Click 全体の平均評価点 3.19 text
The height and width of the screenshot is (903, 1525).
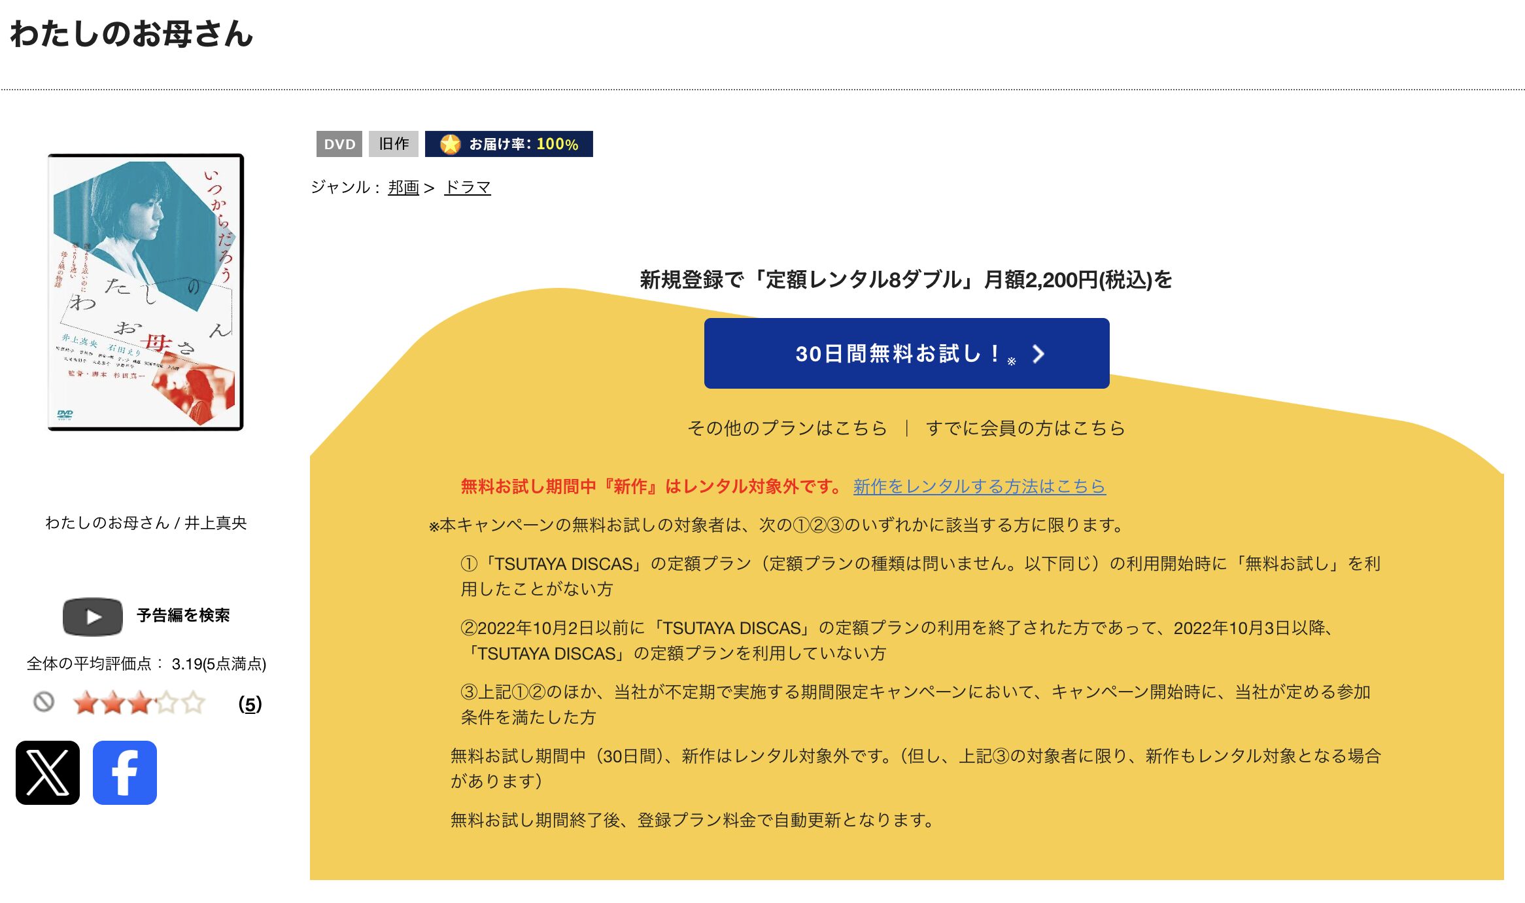[x=146, y=664]
